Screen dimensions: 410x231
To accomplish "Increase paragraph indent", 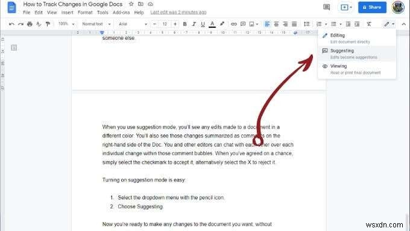I will coord(357,24).
